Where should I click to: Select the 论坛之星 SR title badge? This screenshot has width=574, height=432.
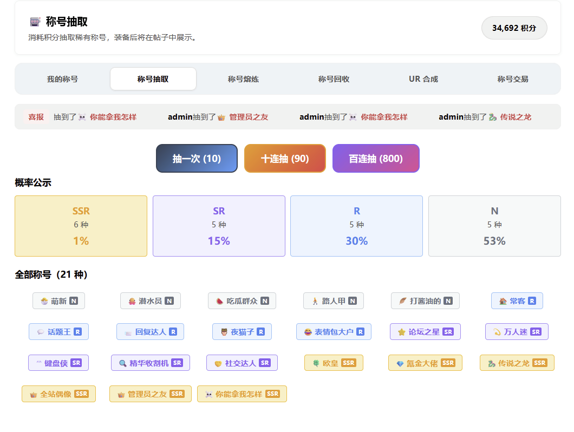pos(426,332)
